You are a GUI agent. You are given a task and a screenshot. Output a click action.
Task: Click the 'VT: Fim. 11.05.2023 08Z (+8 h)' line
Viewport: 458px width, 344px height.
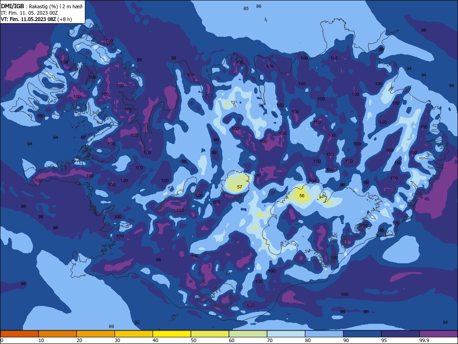pos(37,19)
